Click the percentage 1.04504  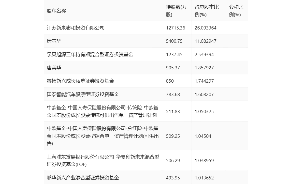(203, 136)
